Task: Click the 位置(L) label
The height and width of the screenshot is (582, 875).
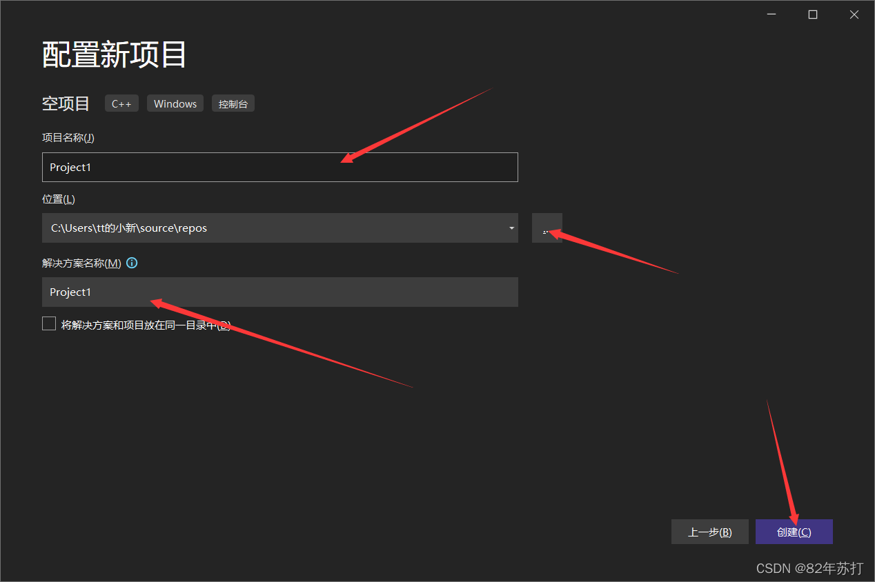Action: click(59, 199)
